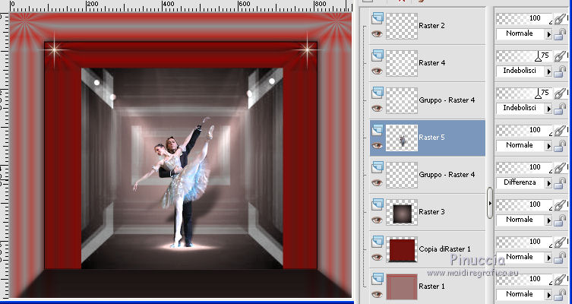This screenshot has height=304, width=572.
Task: Click the Raster 1 layer type icon
Action: [378, 279]
